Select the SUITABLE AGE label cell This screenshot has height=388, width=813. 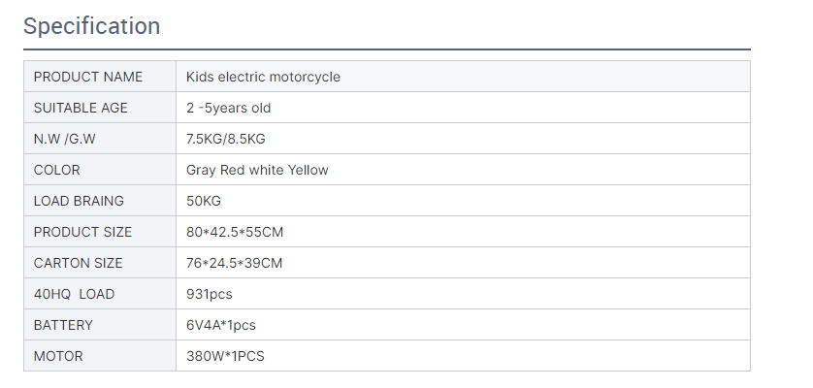(x=81, y=108)
